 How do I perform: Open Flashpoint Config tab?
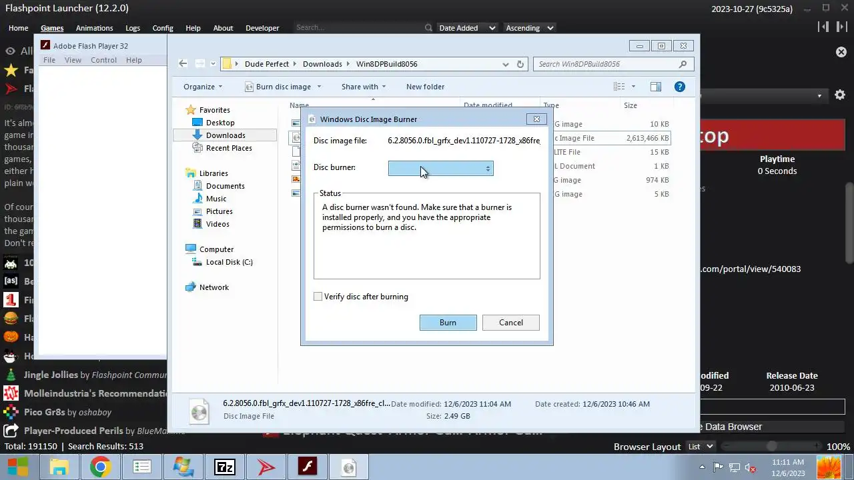click(x=163, y=28)
